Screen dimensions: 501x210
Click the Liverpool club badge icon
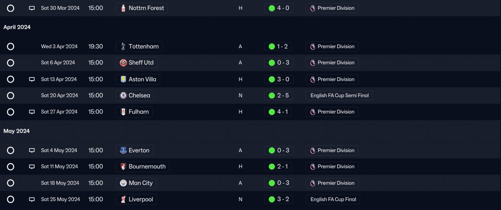point(123,199)
